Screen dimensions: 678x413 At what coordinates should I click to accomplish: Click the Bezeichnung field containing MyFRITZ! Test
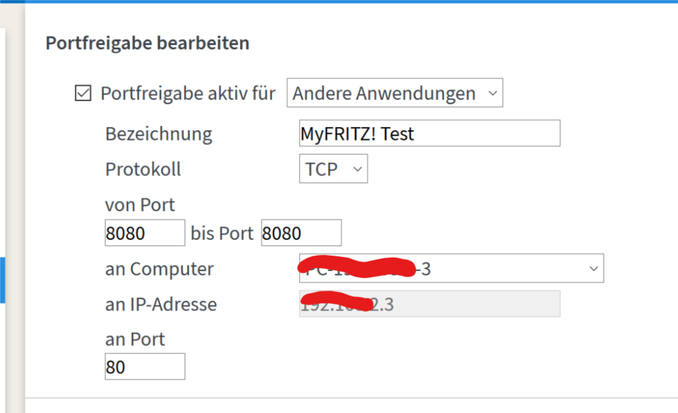tap(429, 133)
